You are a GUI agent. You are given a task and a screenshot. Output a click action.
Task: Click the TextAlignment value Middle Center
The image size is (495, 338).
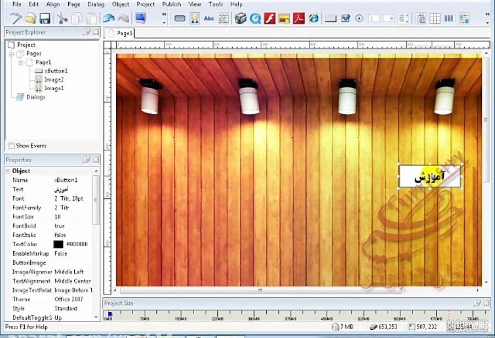tap(73, 281)
